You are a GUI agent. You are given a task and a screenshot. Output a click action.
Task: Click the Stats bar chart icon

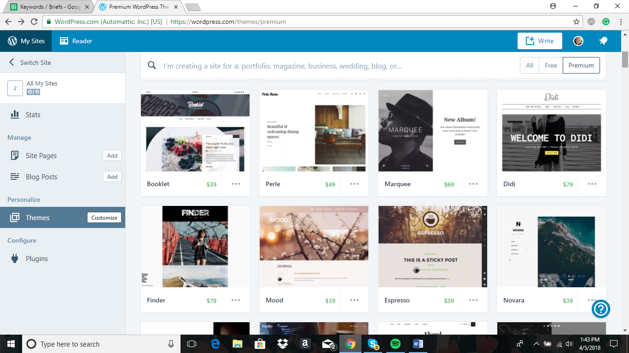(x=15, y=114)
